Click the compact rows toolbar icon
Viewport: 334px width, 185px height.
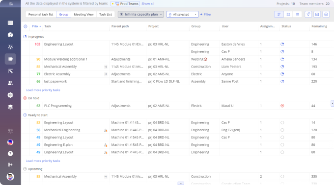(298, 14)
